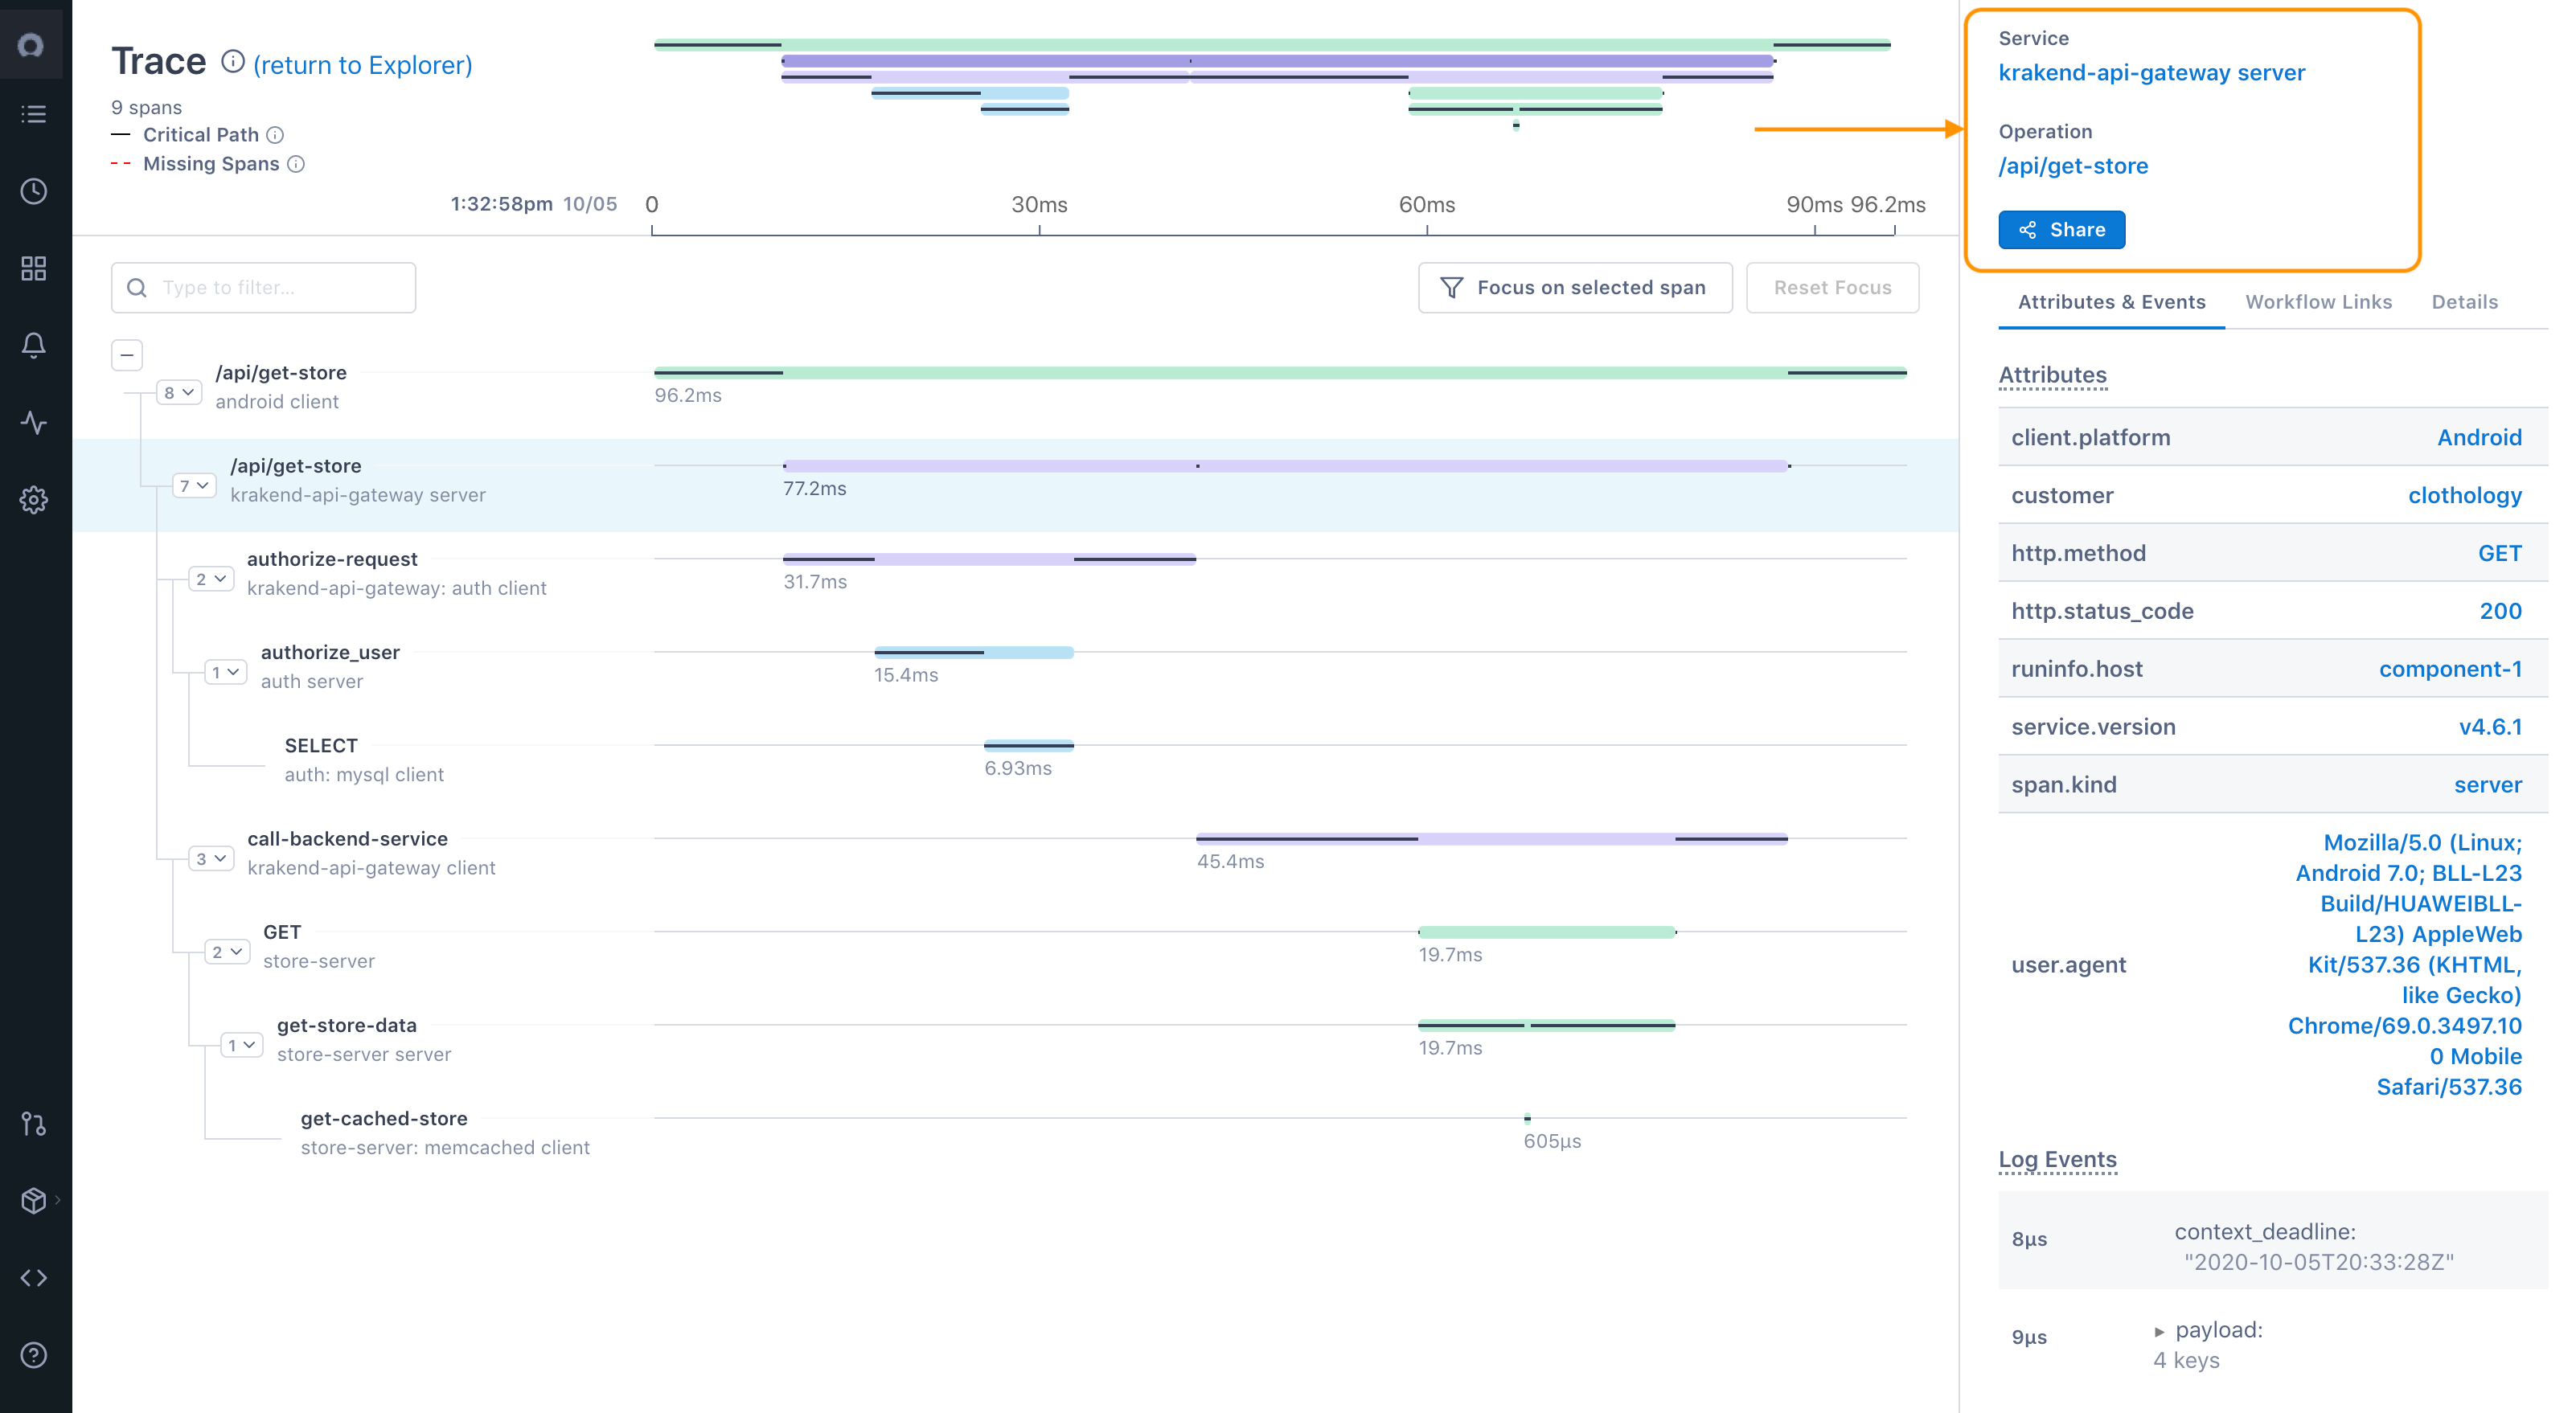The image size is (2576, 1413).
Task: Click the Type to filter input field
Action: 264,288
